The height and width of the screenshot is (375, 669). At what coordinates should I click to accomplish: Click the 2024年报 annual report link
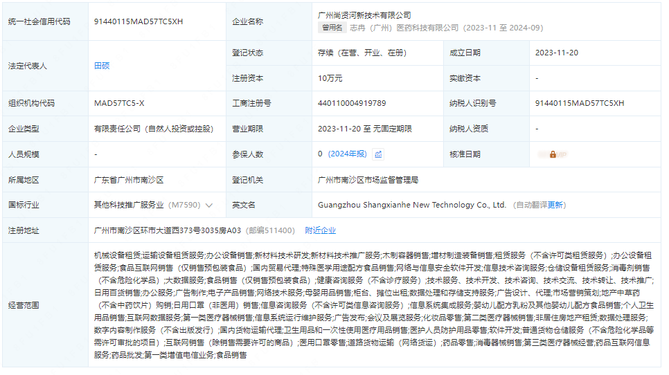point(348,154)
